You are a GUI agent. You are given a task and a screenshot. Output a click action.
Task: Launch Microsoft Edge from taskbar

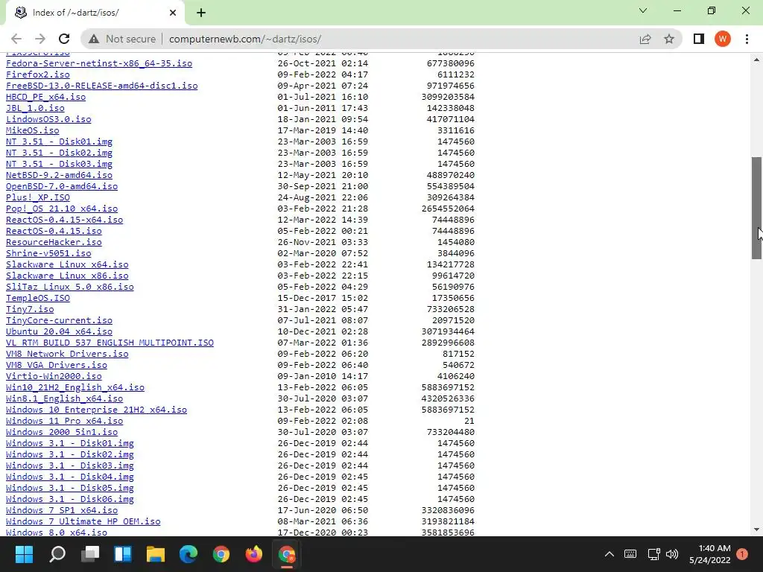[189, 554]
